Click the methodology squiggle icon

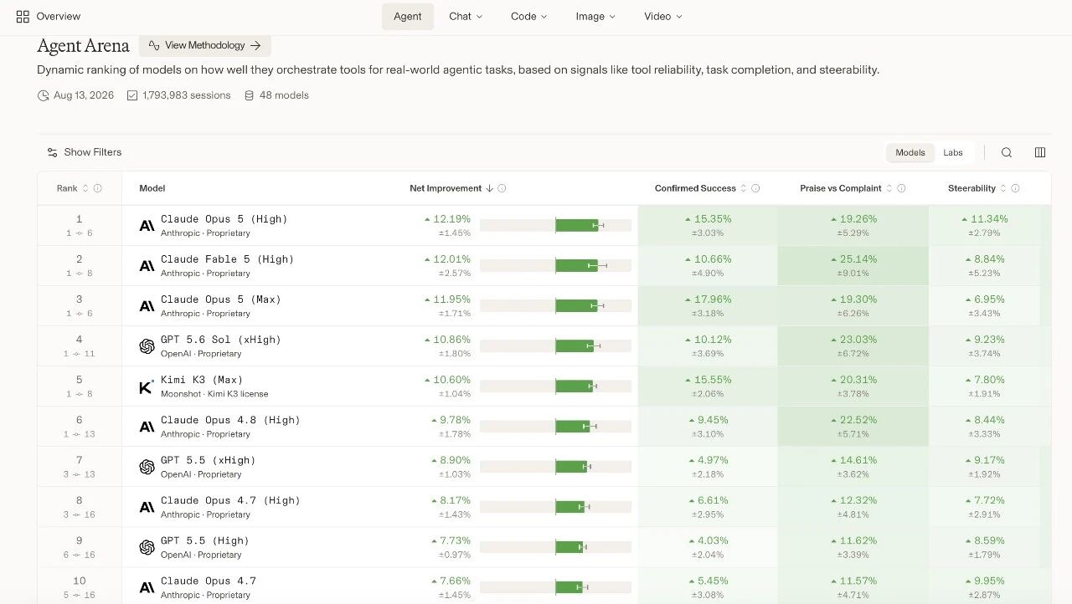[154, 45]
